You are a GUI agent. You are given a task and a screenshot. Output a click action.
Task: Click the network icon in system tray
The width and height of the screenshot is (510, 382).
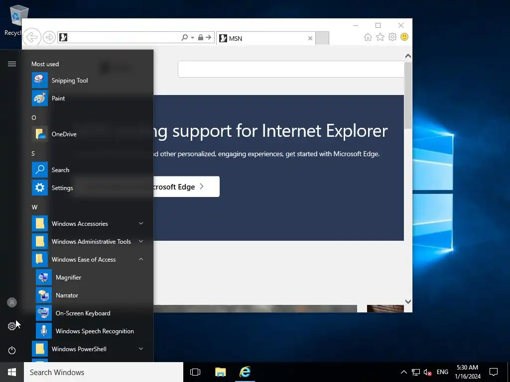[x=416, y=372]
